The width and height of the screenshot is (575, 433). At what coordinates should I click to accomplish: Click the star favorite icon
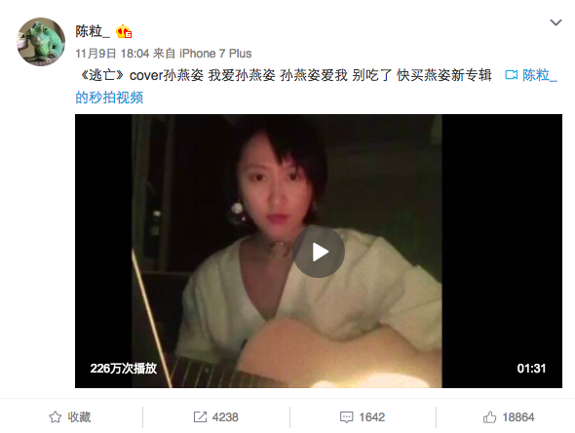(56, 416)
